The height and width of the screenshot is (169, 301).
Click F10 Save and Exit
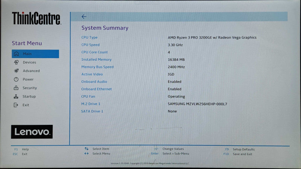pos(238,154)
